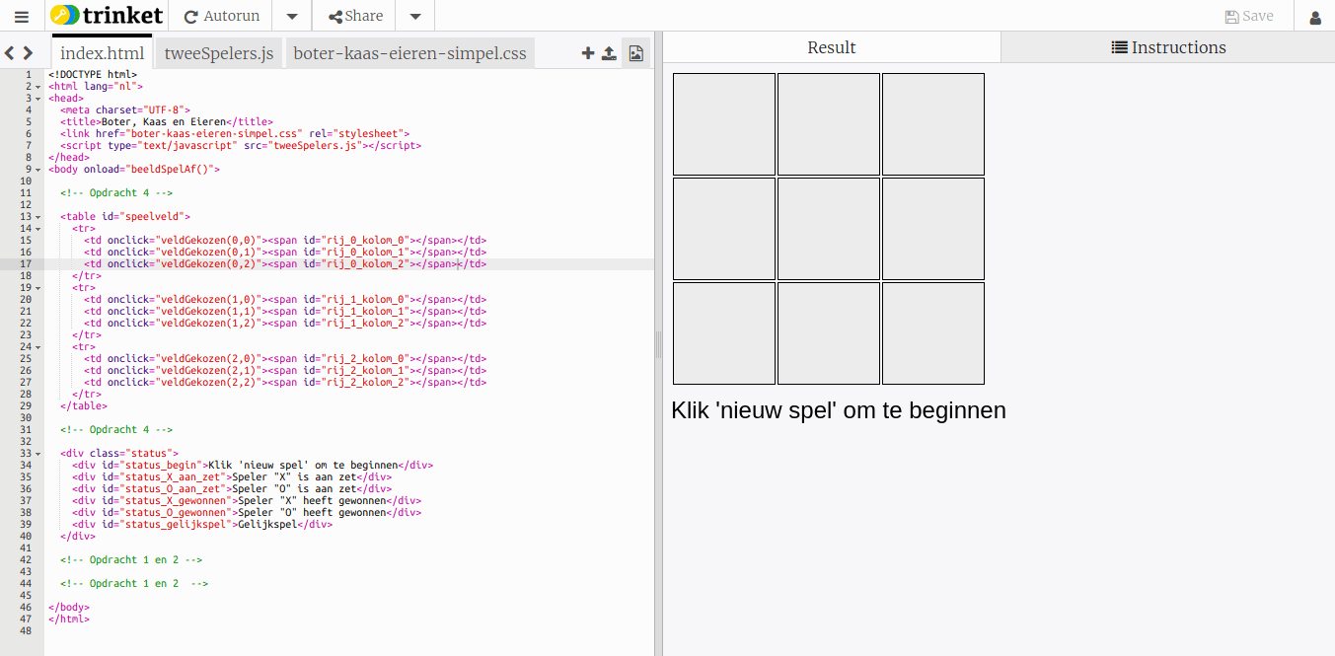The image size is (1335, 656).
Task: Click the upload file icon
Action: pyautogui.click(x=610, y=53)
